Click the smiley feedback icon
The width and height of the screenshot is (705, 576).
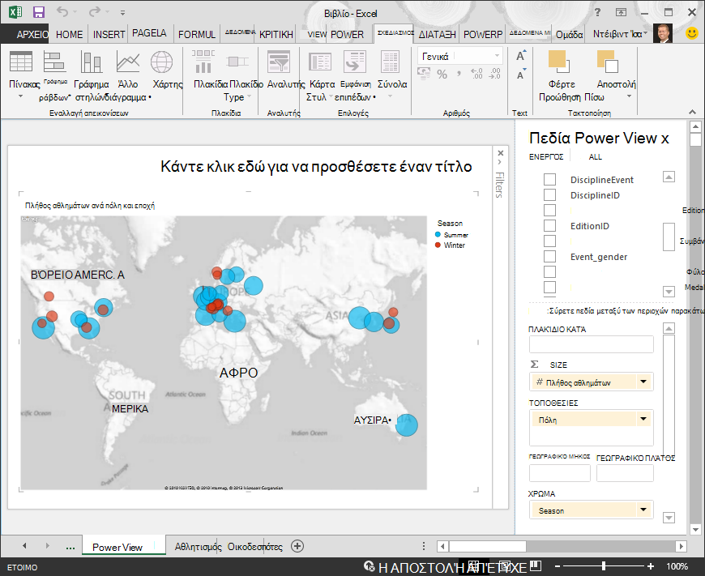(x=692, y=33)
